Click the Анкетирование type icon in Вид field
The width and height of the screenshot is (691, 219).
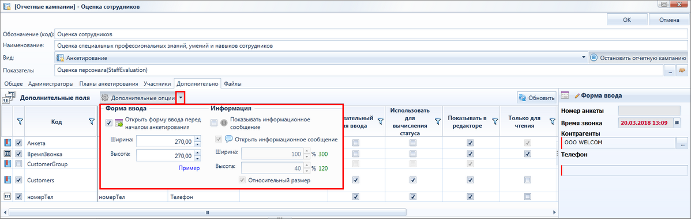coord(61,57)
